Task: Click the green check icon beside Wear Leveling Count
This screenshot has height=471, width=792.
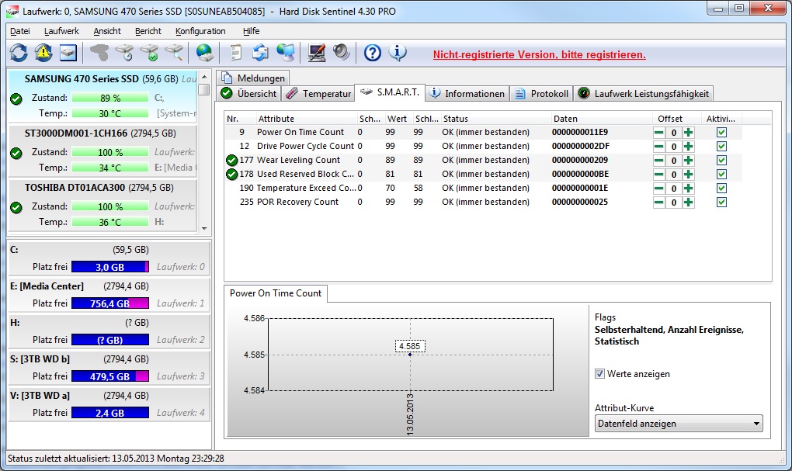Action: (x=232, y=161)
